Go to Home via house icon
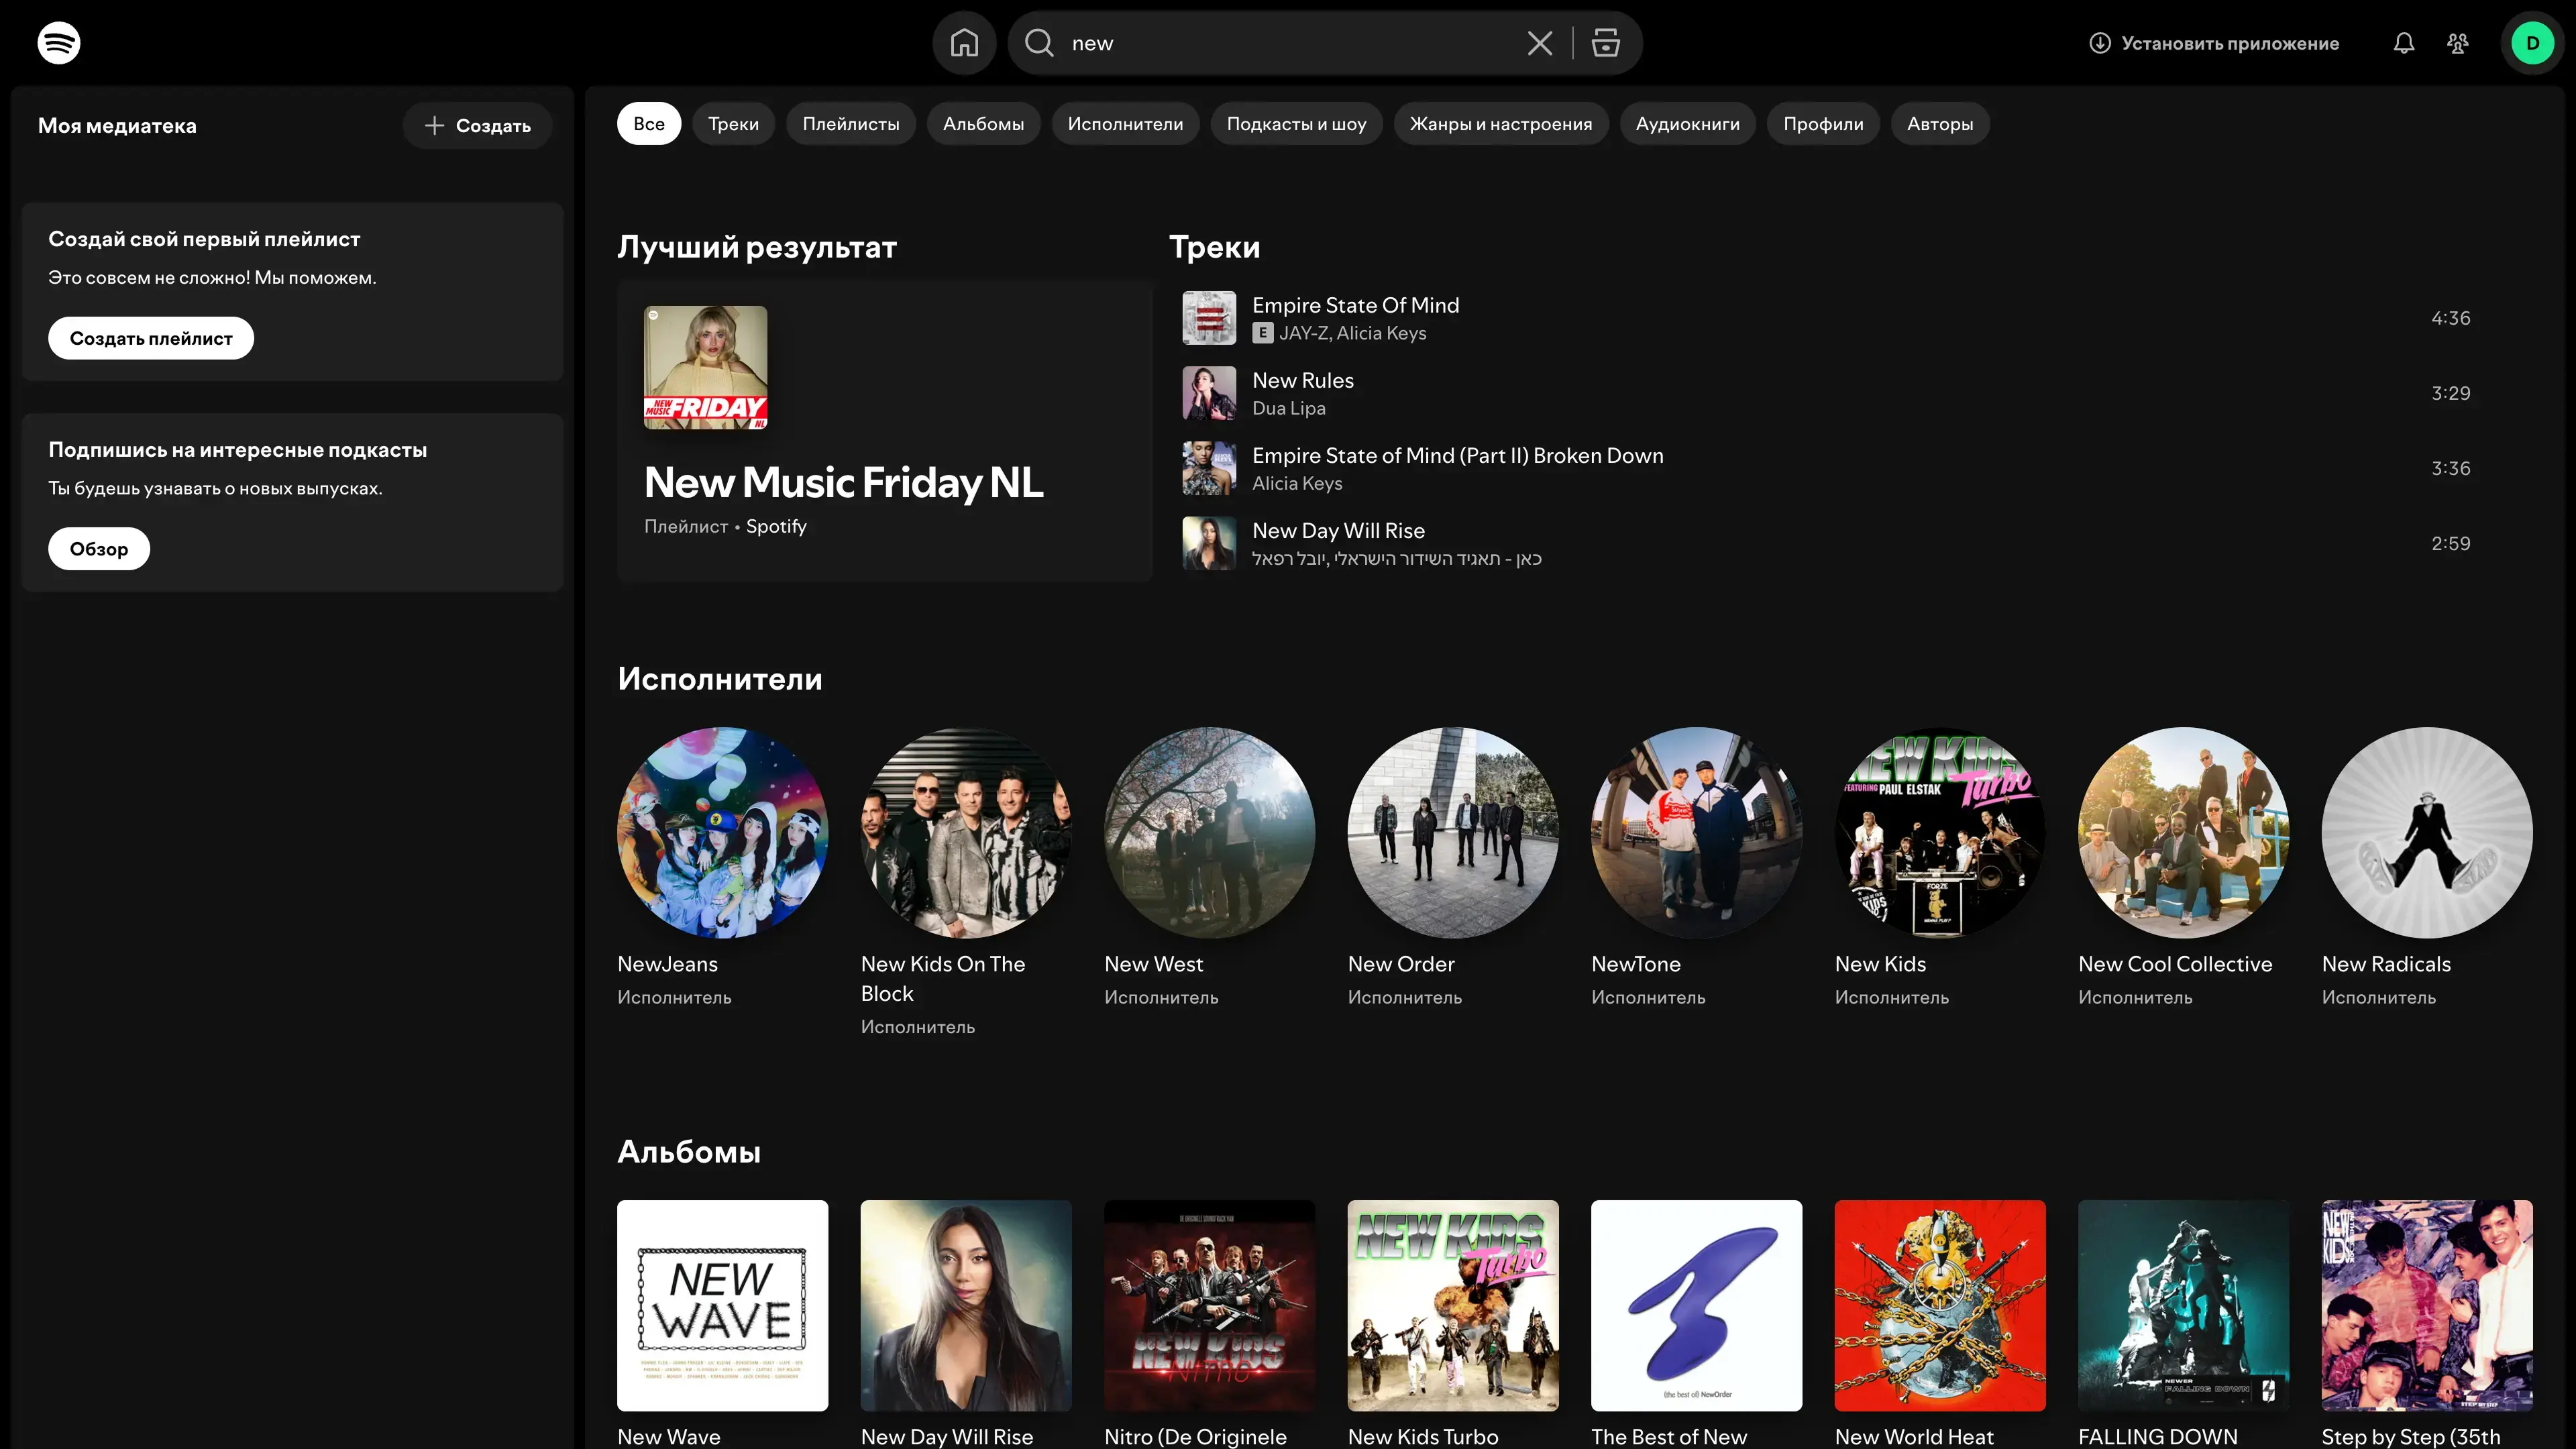The height and width of the screenshot is (1449, 2576). tap(964, 43)
